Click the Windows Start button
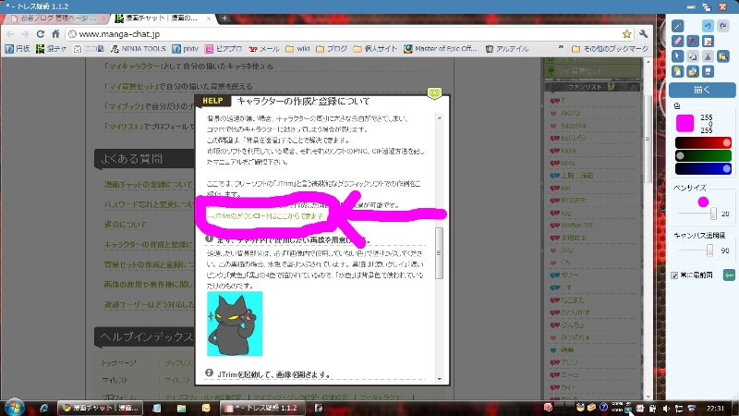This screenshot has width=739, height=416. [13, 408]
